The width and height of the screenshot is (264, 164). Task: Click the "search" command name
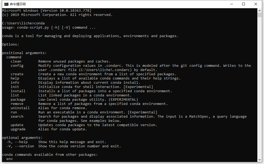click(x=17, y=117)
